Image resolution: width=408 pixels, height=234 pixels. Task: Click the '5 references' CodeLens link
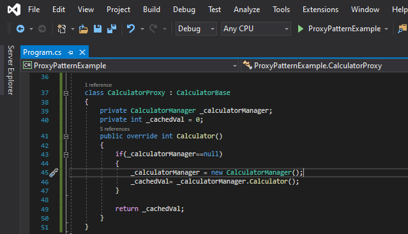point(115,129)
